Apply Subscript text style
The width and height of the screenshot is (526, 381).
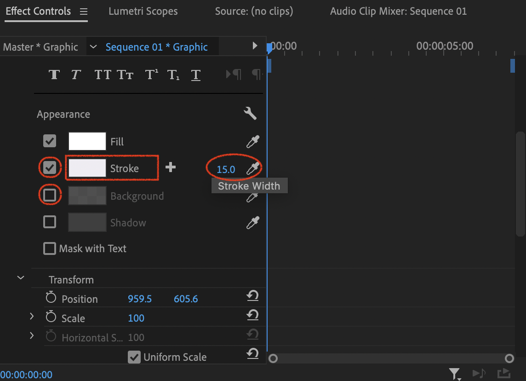(x=173, y=75)
